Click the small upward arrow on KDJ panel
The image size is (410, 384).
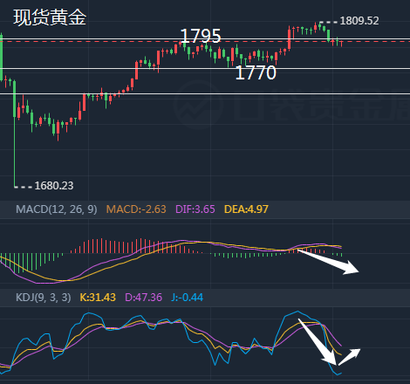[x=350, y=357]
